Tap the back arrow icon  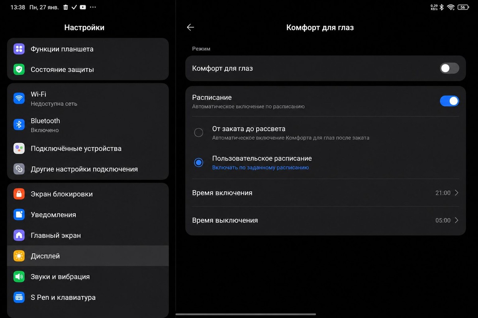[190, 27]
